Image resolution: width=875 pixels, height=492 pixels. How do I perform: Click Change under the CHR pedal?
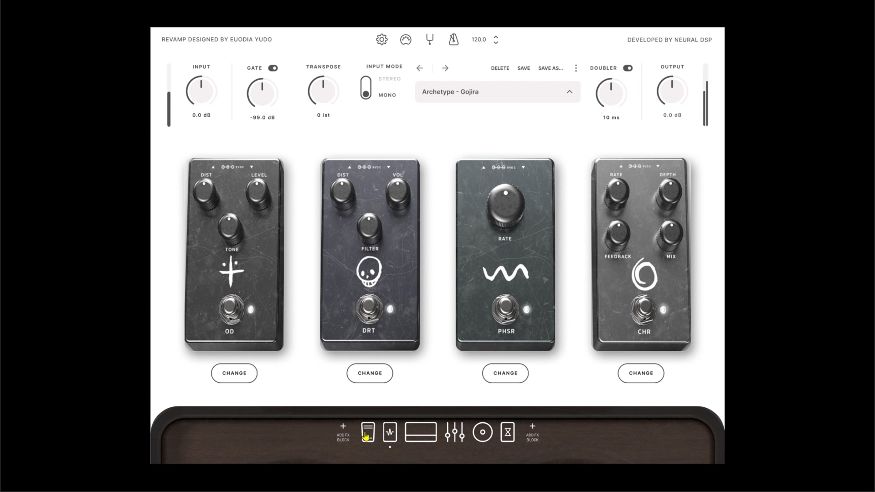point(641,373)
